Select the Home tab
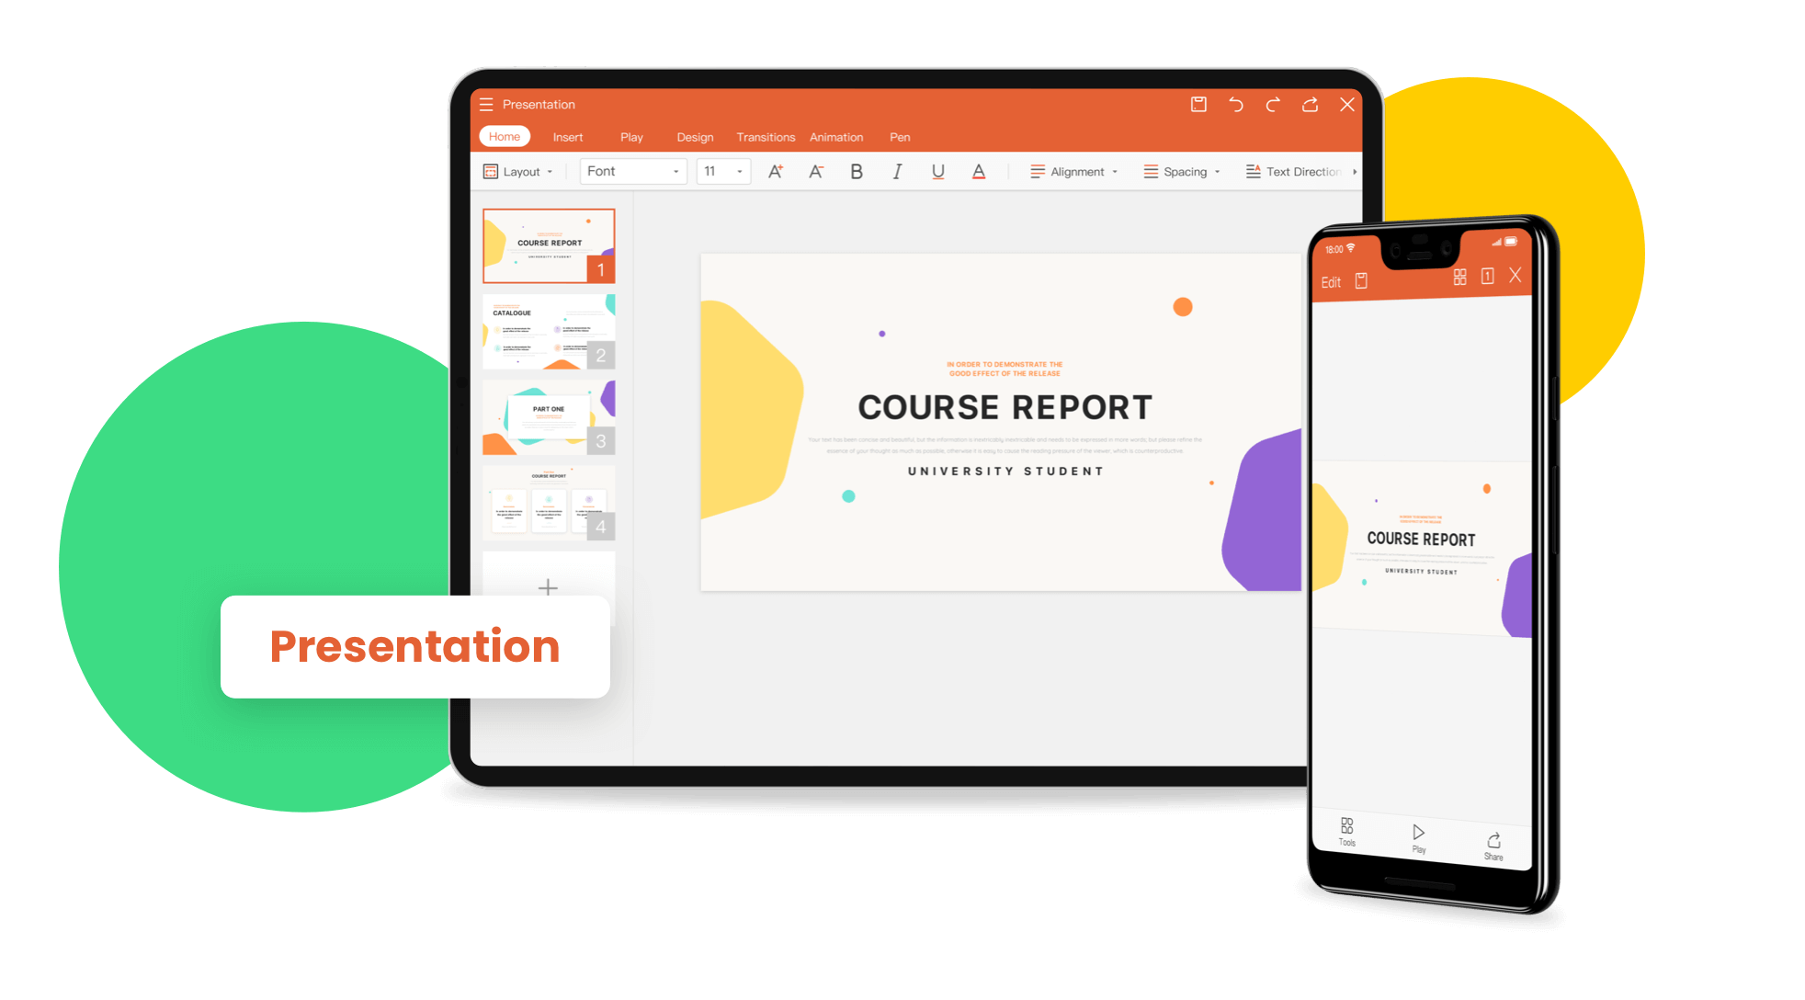 (x=505, y=135)
